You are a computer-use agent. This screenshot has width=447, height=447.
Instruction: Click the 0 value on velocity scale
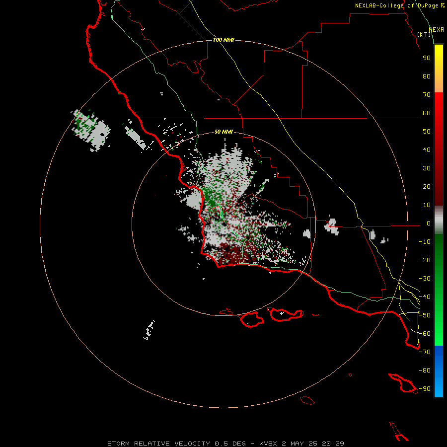(x=429, y=223)
